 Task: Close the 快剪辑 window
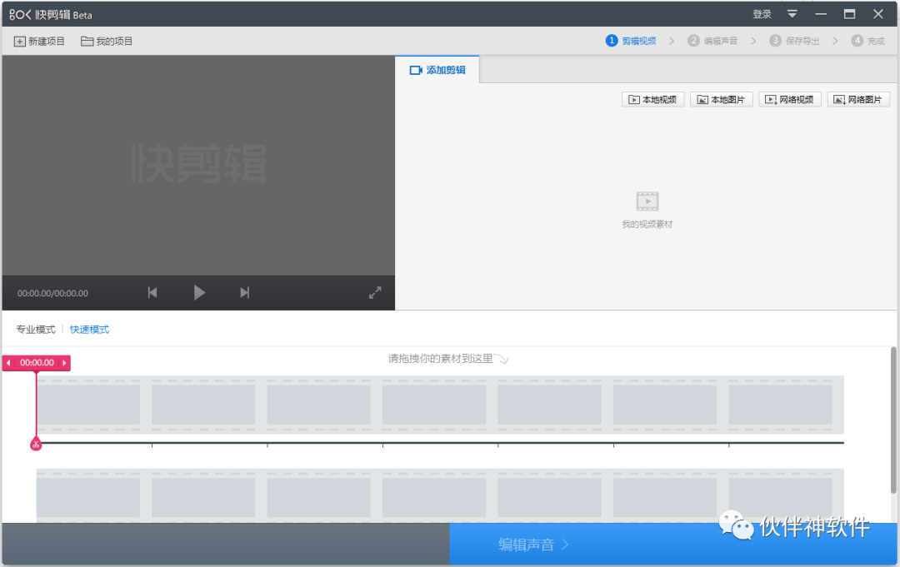pyautogui.click(x=878, y=14)
